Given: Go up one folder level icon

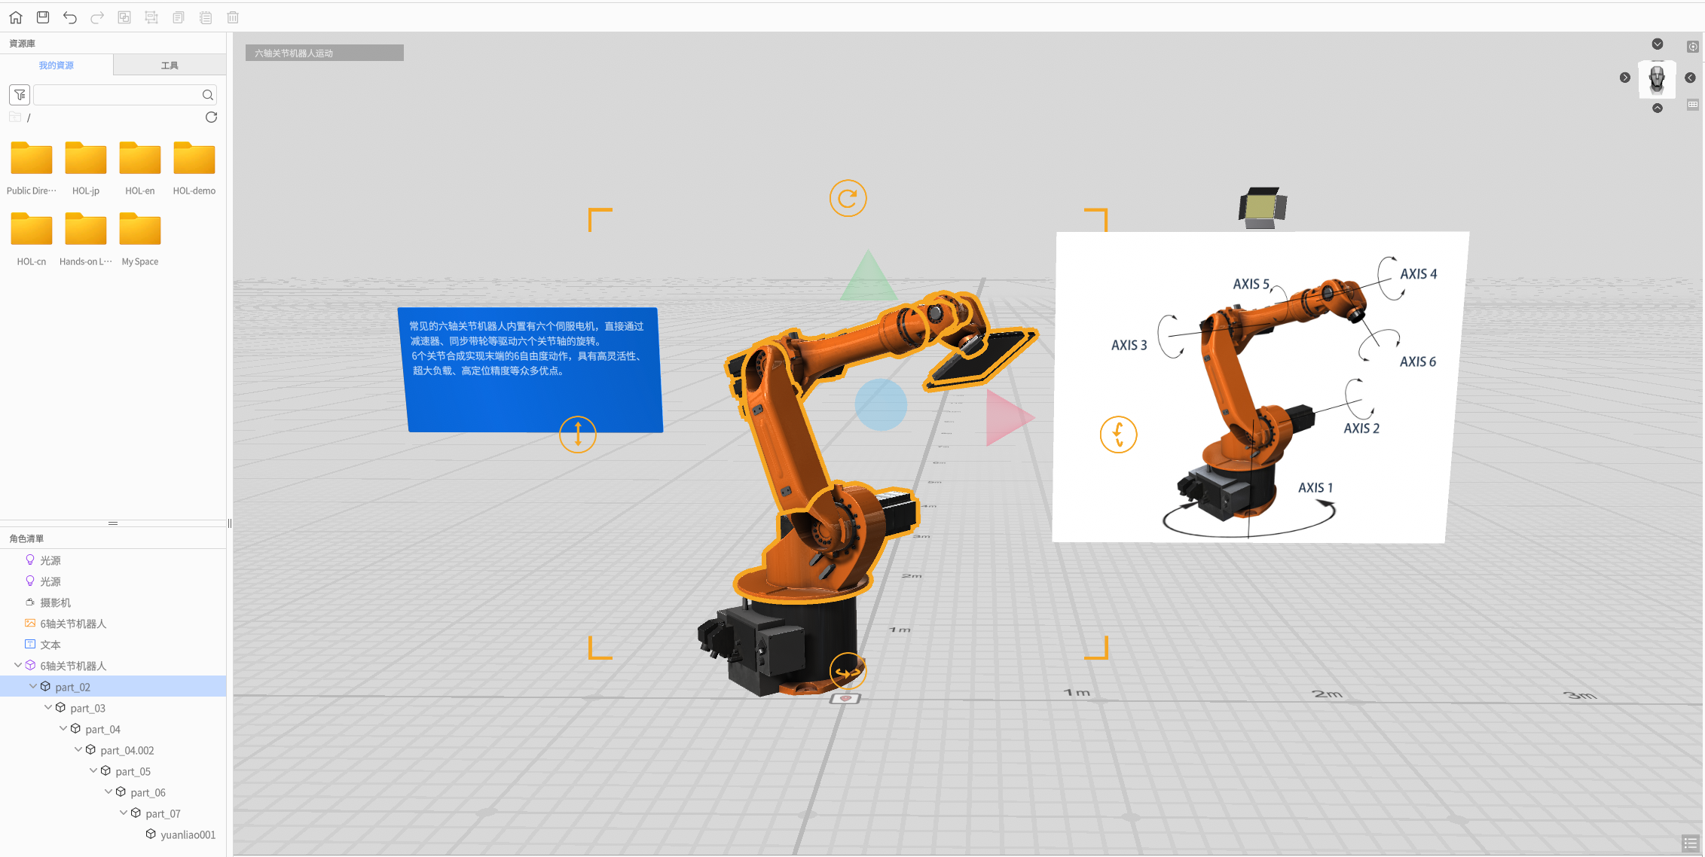Looking at the screenshot, I should (15, 117).
